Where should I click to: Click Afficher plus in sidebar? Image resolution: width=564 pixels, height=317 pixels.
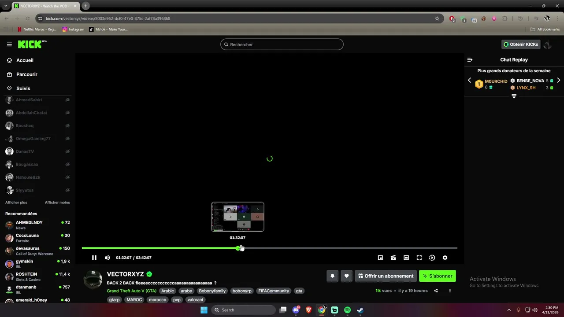(16, 203)
